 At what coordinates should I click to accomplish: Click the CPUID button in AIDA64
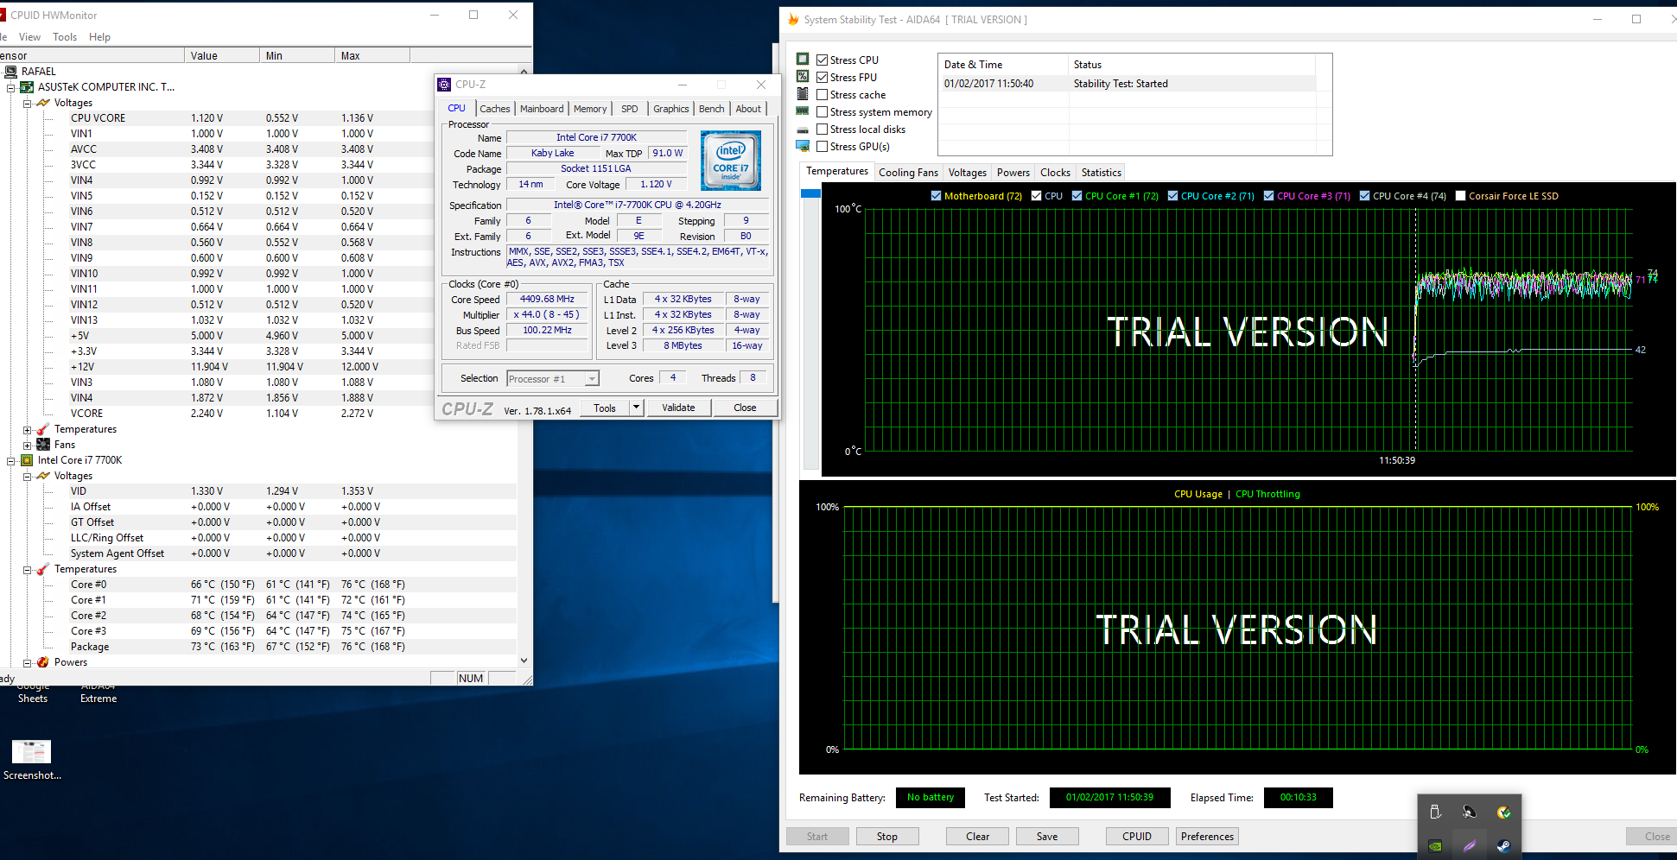1137,837
